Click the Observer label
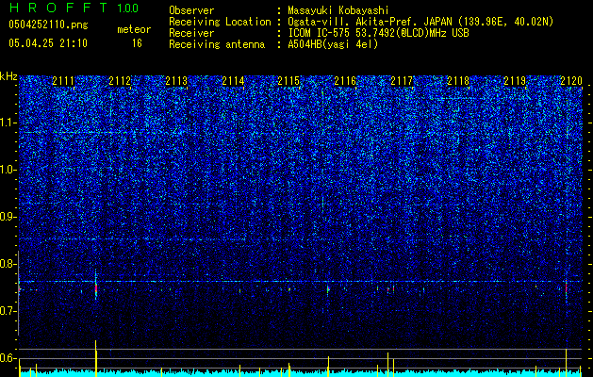 191,10
